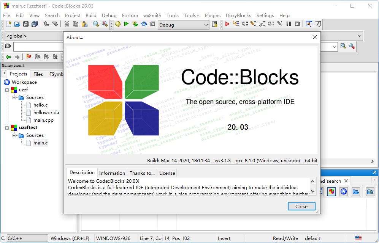Click the Workspace root node
This screenshot has width=379, height=243.
click(24, 82)
